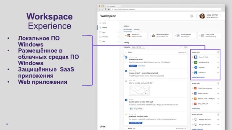
Task: Reload the page in the browser toolbar
Action: pos(105,9)
